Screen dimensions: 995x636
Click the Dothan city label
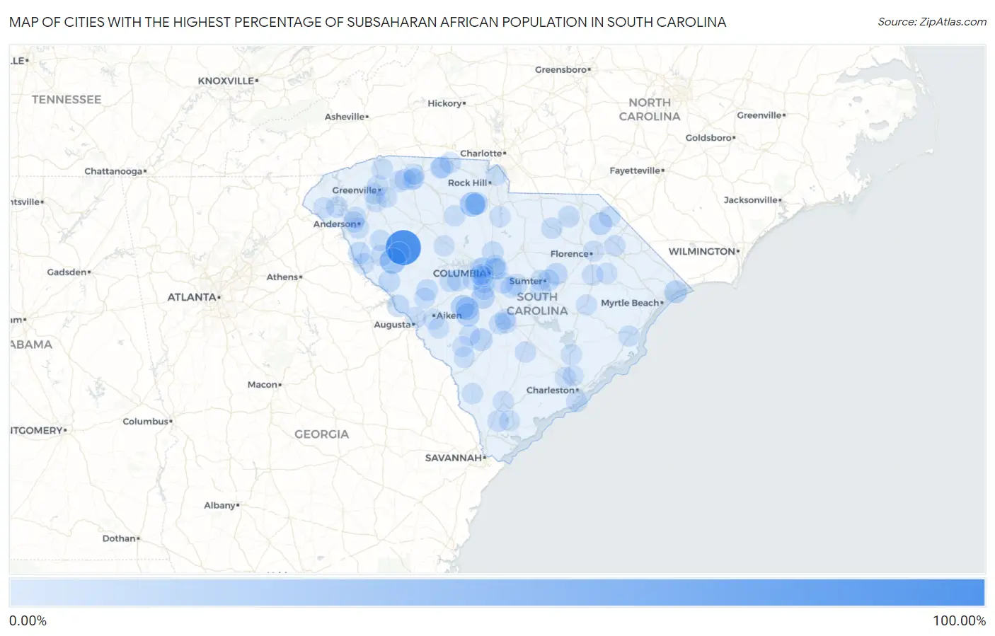(120, 539)
